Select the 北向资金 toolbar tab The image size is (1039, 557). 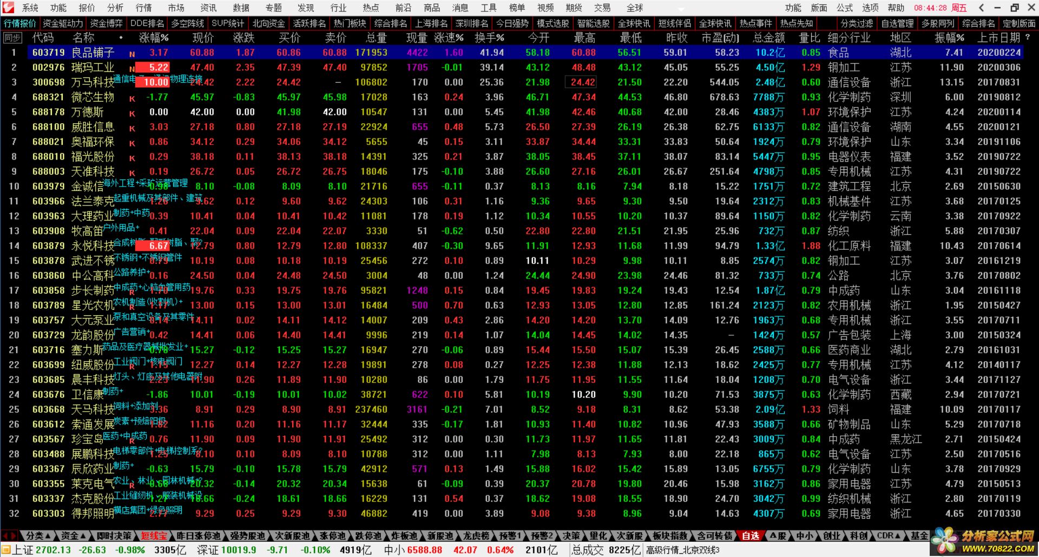pyautogui.click(x=269, y=23)
